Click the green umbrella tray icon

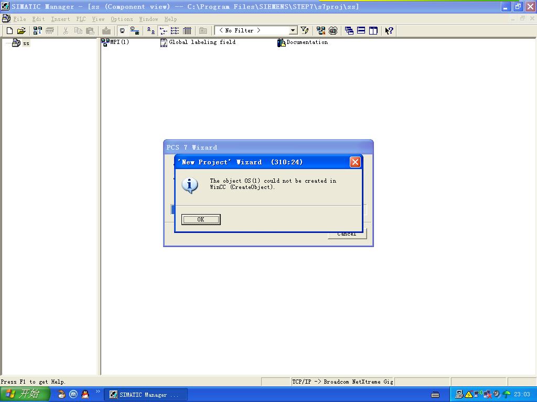coord(506,395)
